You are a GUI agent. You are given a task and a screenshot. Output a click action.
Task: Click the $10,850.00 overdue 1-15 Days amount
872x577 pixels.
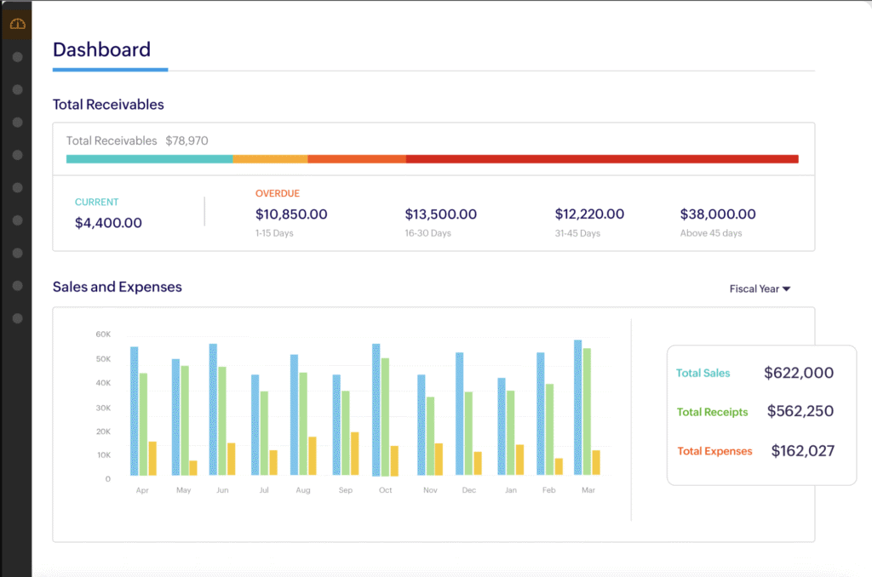(291, 214)
